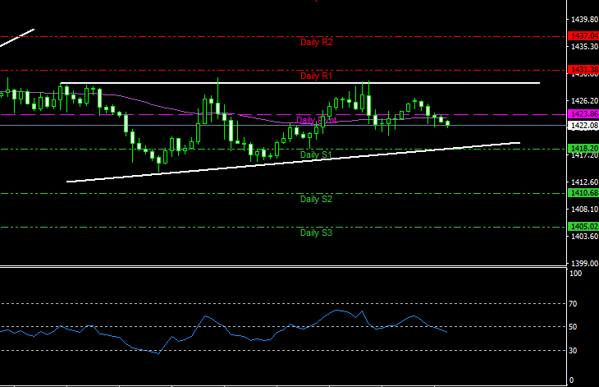Image resolution: width=599 pixels, height=387 pixels.
Task: Click the last candlestick on the chart
Action: pyautogui.click(x=448, y=123)
